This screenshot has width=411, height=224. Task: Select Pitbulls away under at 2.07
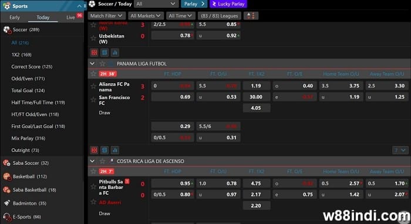tap(387, 195)
